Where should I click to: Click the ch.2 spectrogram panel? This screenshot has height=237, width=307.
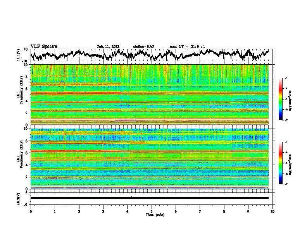(149, 159)
